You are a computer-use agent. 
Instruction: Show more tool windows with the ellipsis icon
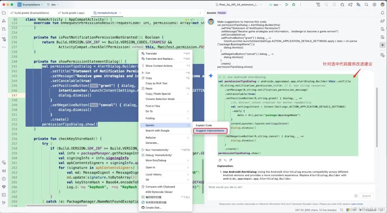coord(4,47)
